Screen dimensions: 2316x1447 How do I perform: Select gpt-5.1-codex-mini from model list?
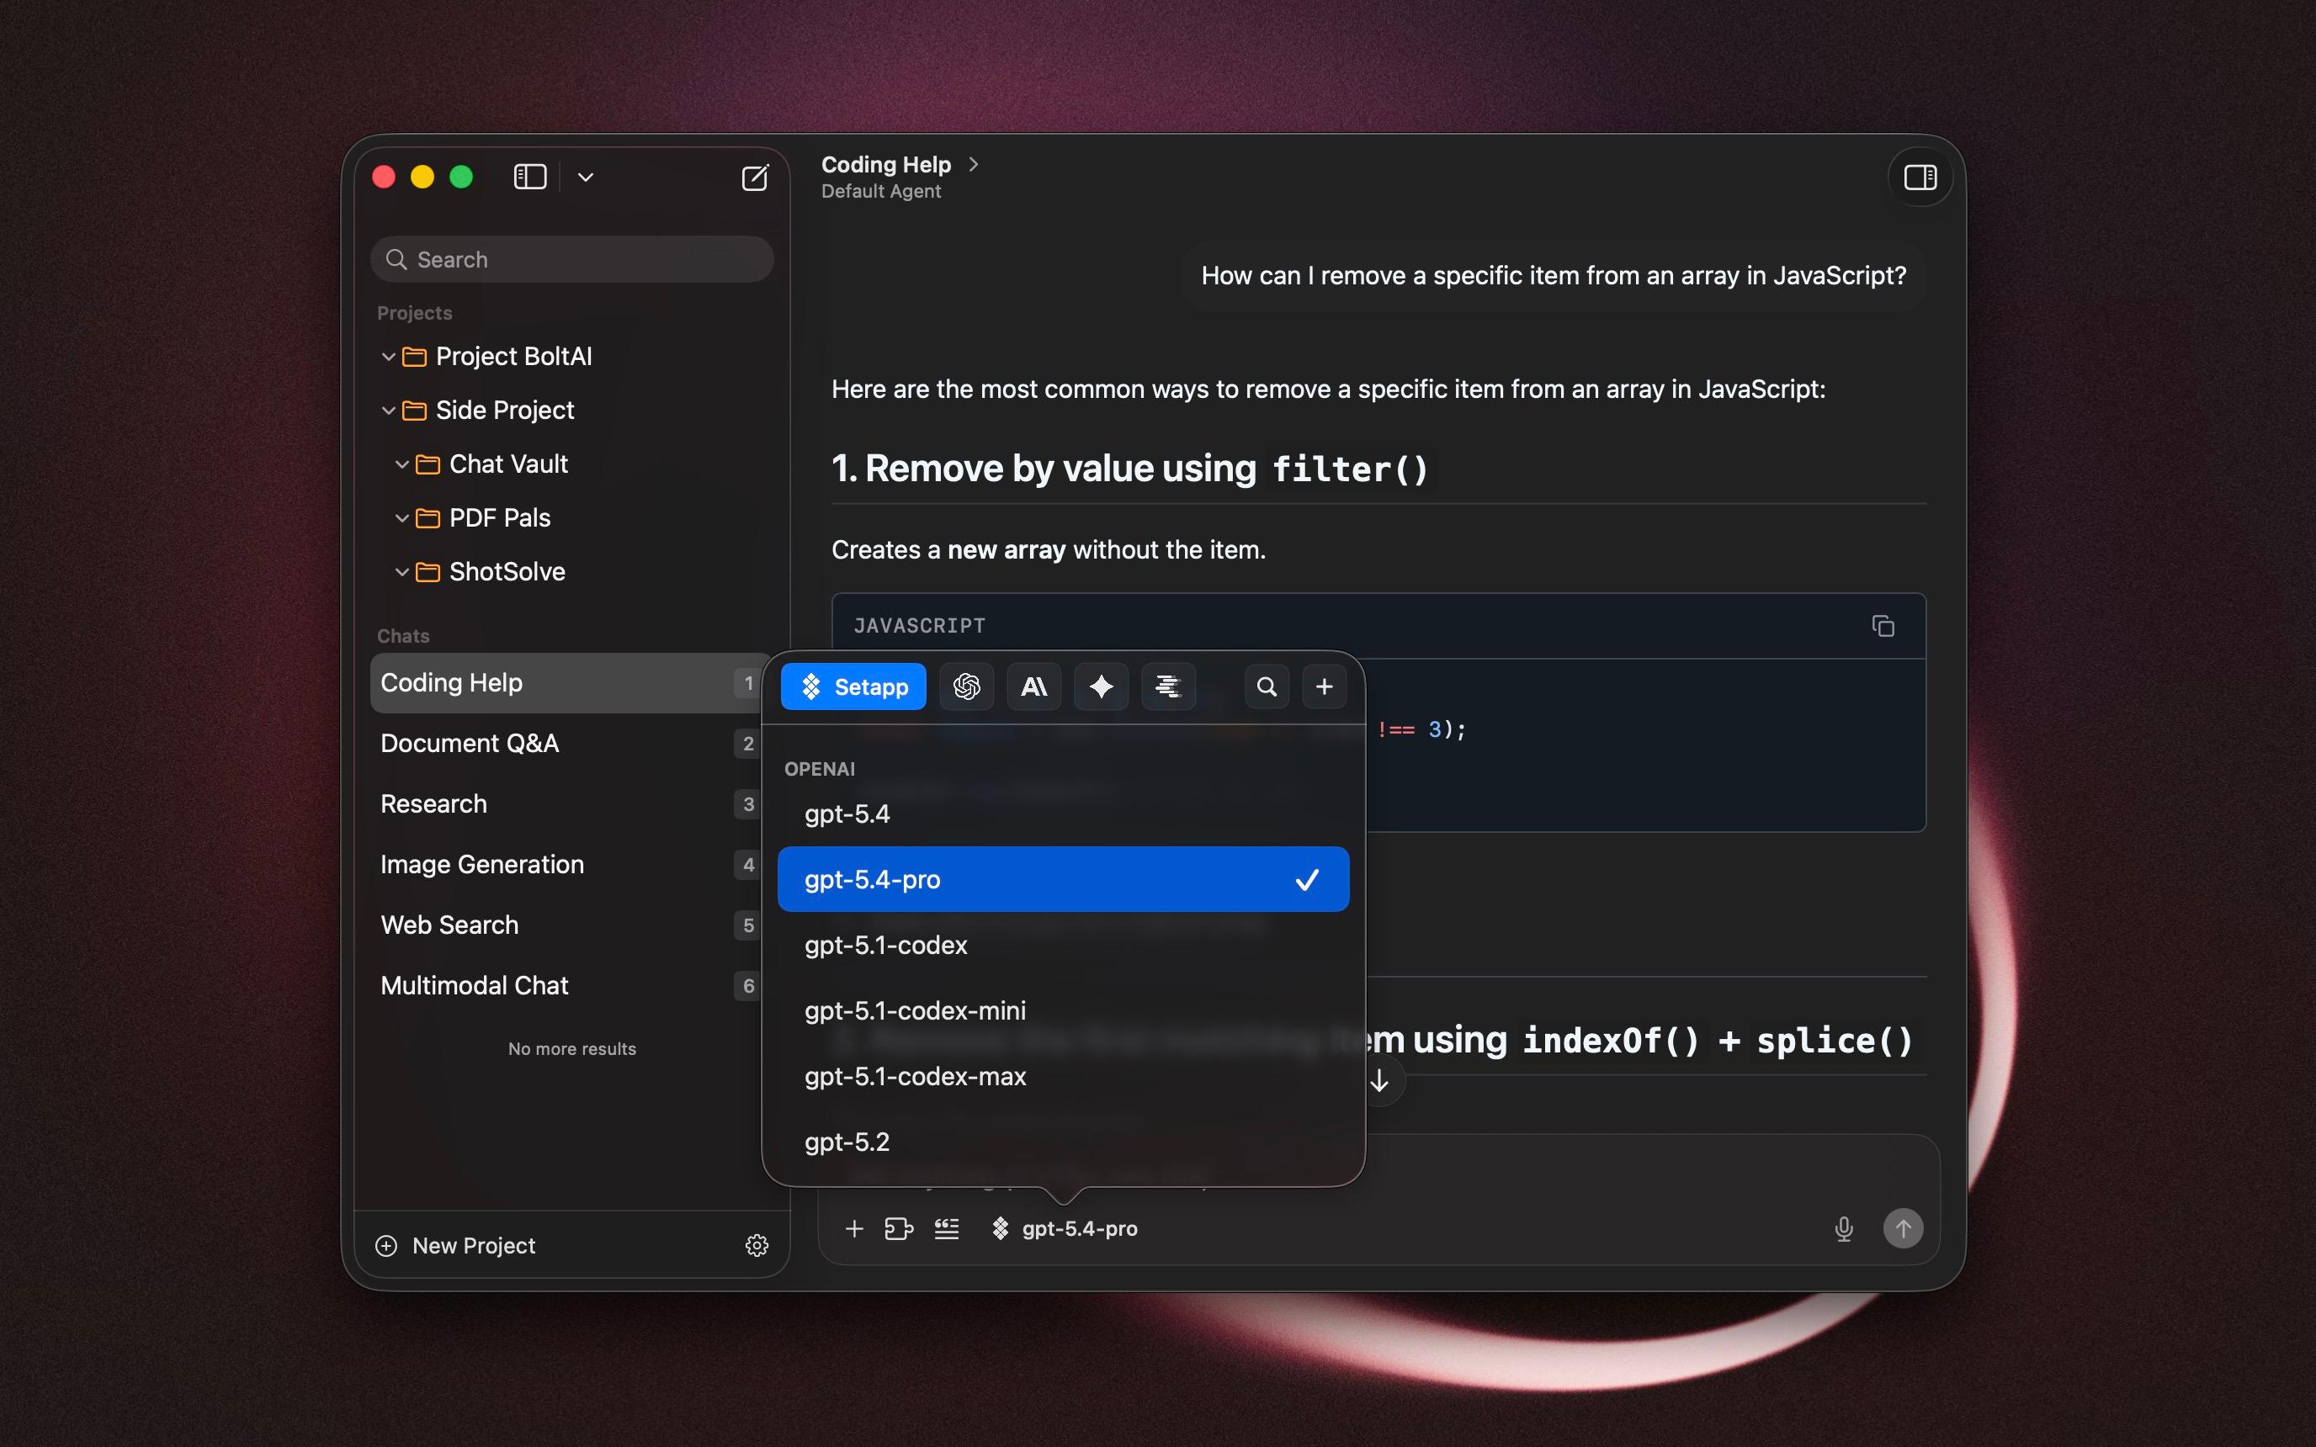(915, 1010)
